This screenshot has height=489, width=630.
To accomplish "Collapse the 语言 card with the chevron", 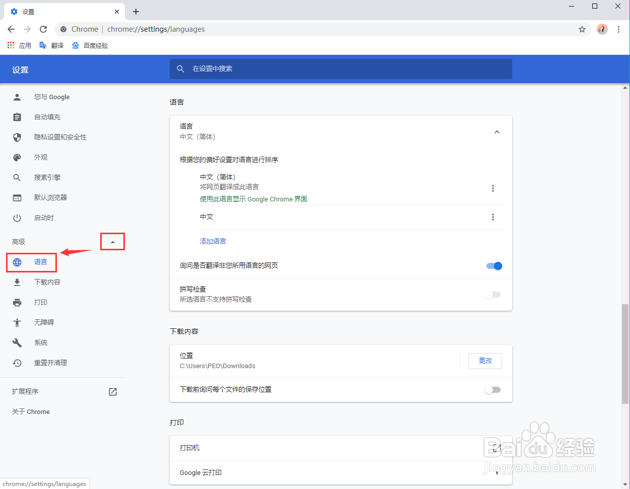I will [x=497, y=132].
